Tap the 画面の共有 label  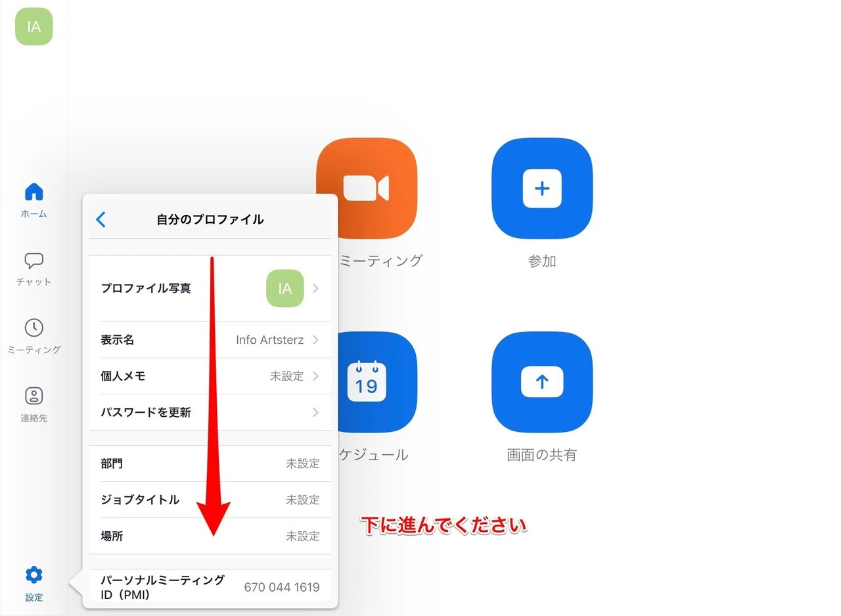[542, 455]
